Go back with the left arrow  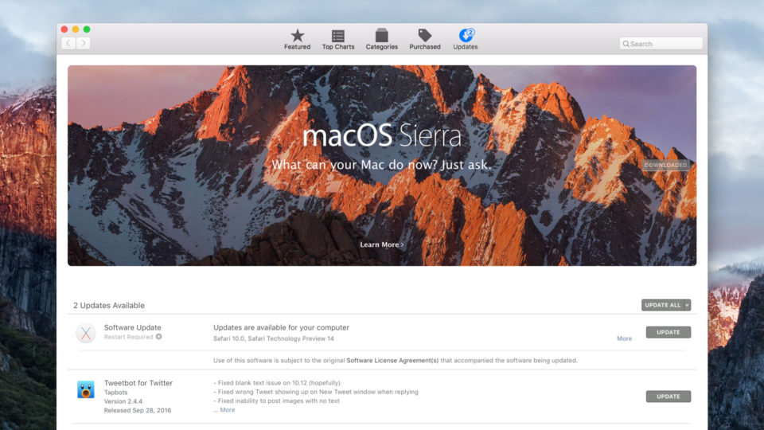point(68,43)
